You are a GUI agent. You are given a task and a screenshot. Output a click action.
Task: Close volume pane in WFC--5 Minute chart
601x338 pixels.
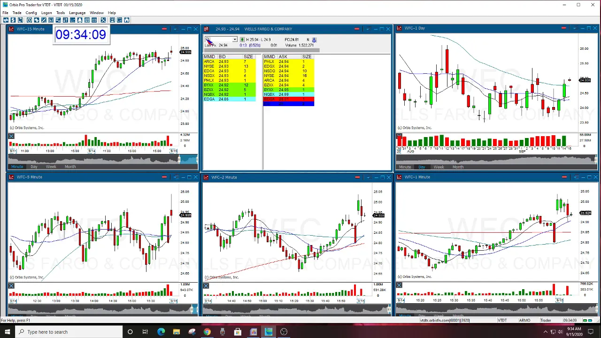click(x=11, y=286)
